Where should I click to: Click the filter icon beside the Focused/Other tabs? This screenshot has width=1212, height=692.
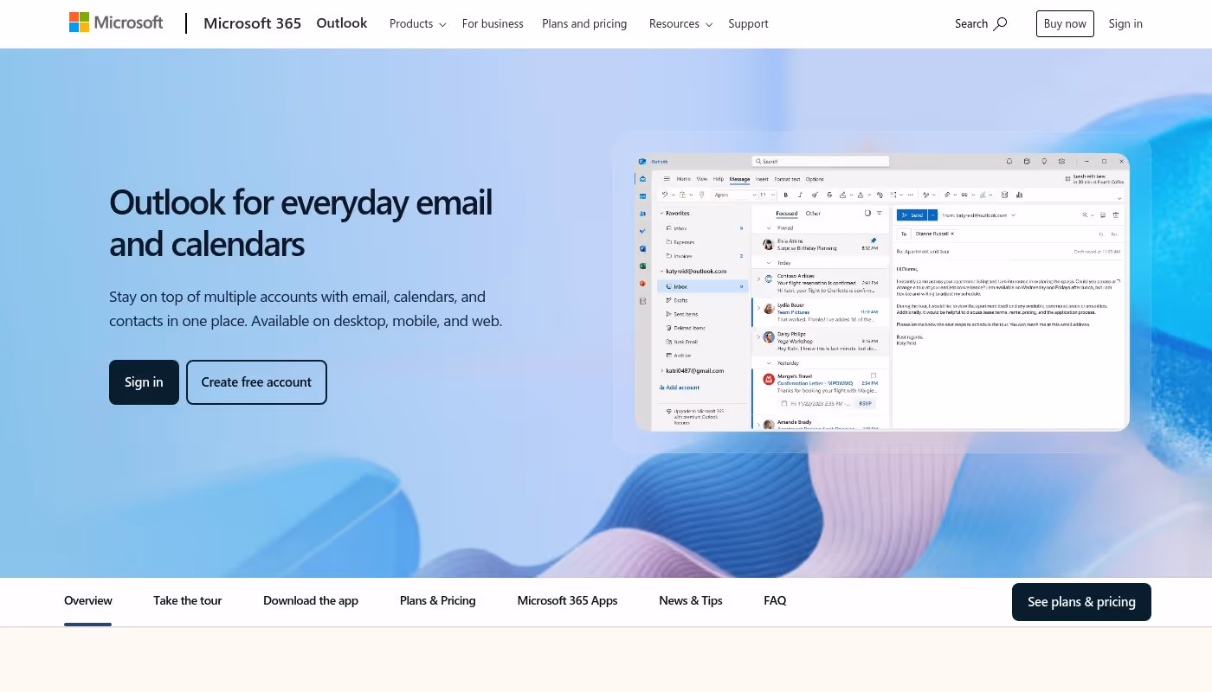click(x=879, y=213)
